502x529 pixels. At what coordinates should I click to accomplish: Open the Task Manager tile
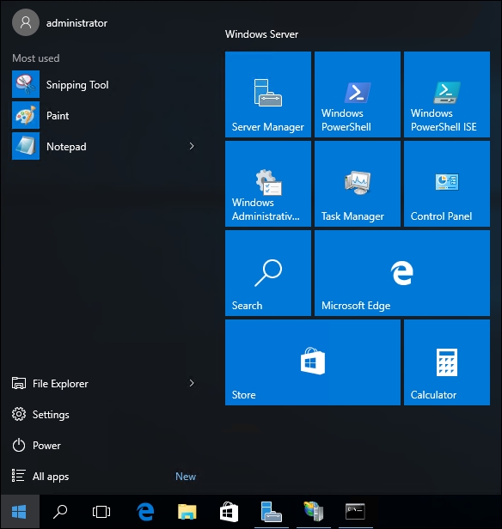(x=358, y=184)
